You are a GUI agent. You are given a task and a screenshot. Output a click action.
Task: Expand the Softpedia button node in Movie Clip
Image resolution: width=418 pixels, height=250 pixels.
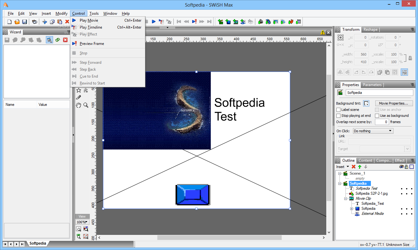click(352, 209)
